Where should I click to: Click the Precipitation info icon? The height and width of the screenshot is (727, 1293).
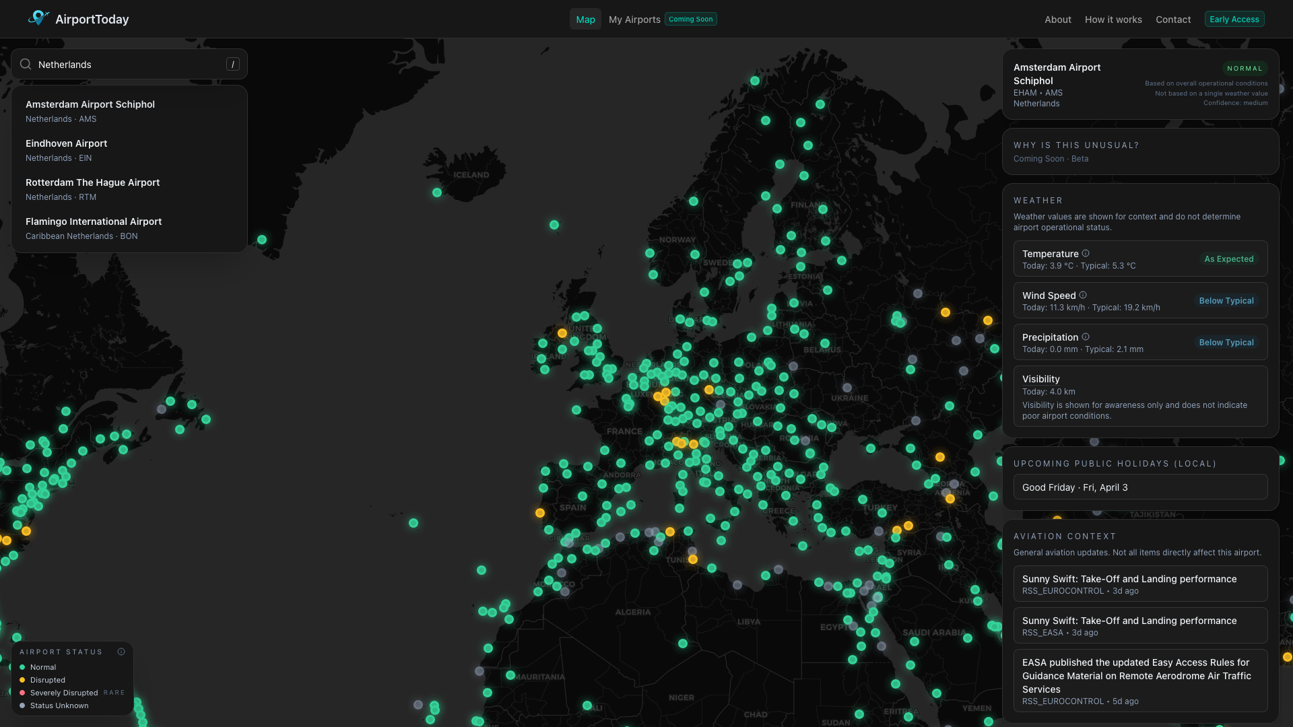point(1086,337)
